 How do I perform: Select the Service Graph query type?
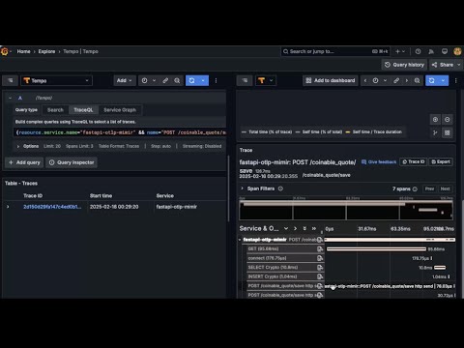120,110
